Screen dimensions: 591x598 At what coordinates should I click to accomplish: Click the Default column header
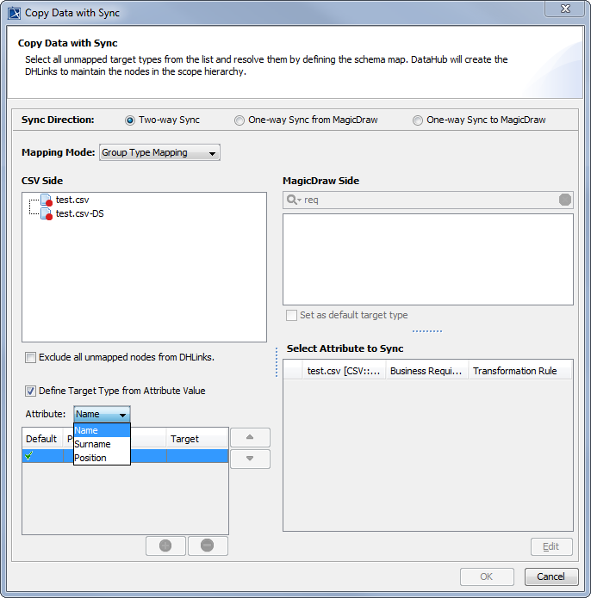[x=43, y=439]
